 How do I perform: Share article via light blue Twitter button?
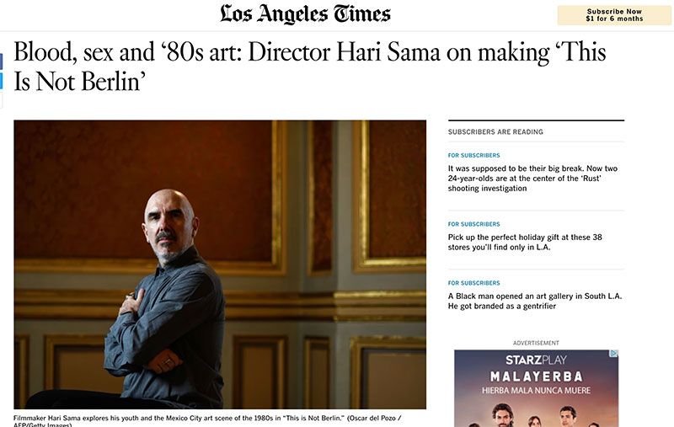2,81
